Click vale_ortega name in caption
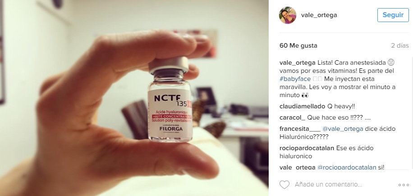413x196 pixels. coord(298,63)
